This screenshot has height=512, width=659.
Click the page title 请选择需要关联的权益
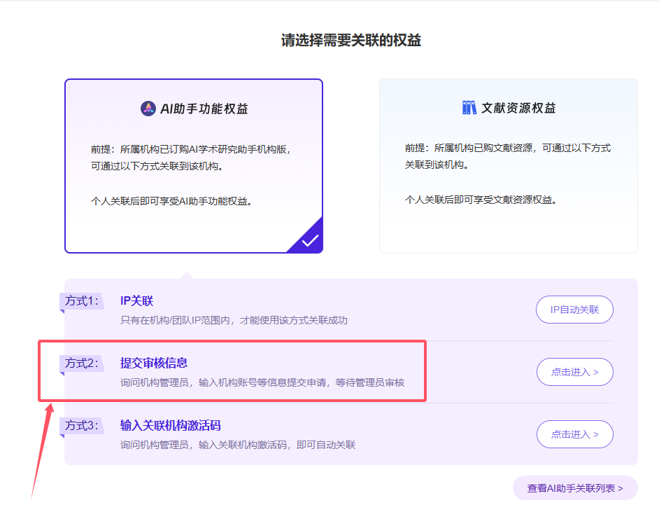pyautogui.click(x=351, y=41)
